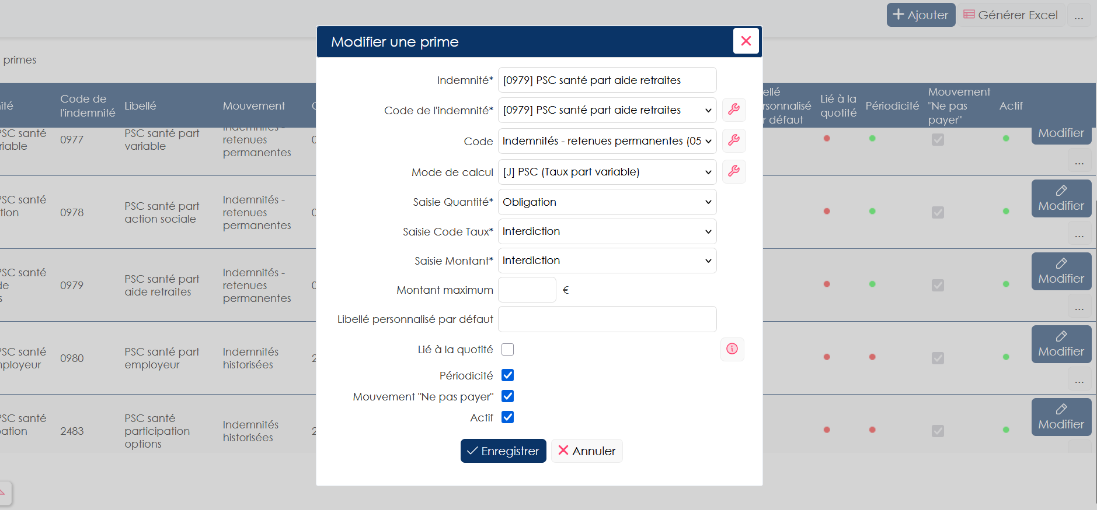1097x510 pixels.
Task: Open Saisie Quantité dropdown showing Obligation
Action: [x=607, y=202]
